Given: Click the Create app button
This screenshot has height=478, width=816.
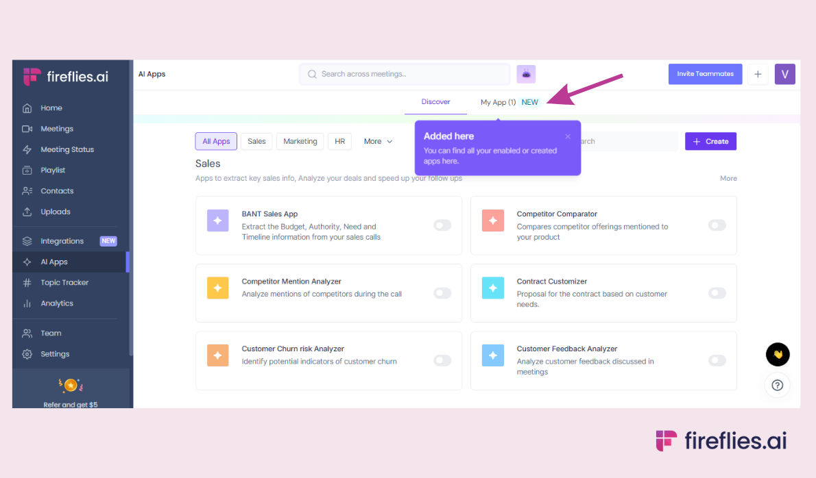Looking at the screenshot, I should coord(710,142).
